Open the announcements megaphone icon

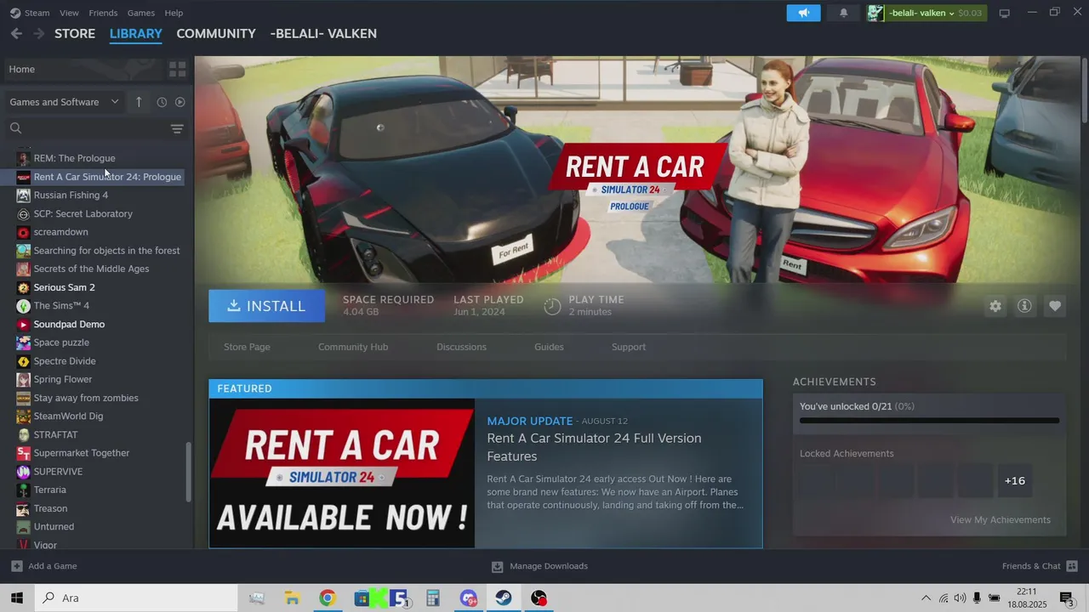coord(803,13)
